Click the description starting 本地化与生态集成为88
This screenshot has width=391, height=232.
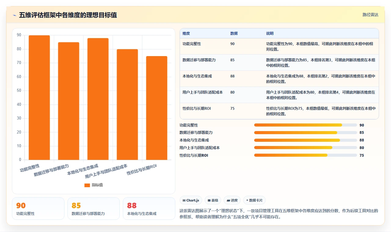pos(321,79)
